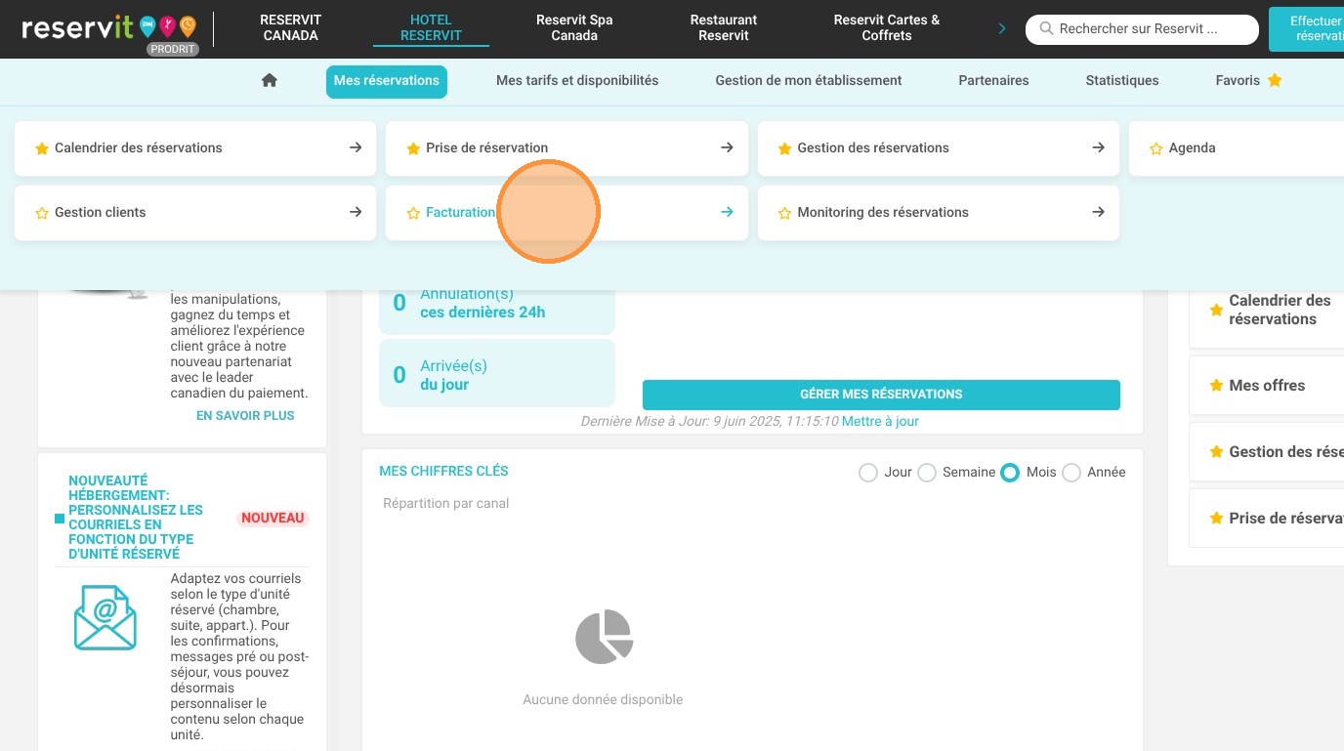Screen dimensions: 1344x751
Task: Open the Monitoring des réservations entry
Action: (x=939, y=213)
